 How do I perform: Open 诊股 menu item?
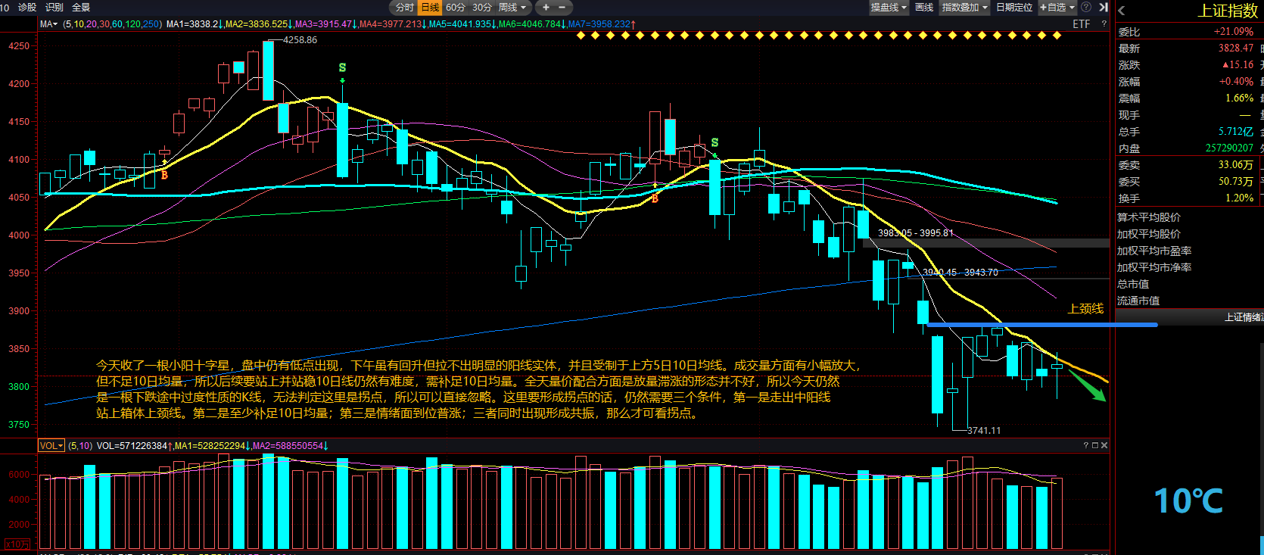coord(26,7)
